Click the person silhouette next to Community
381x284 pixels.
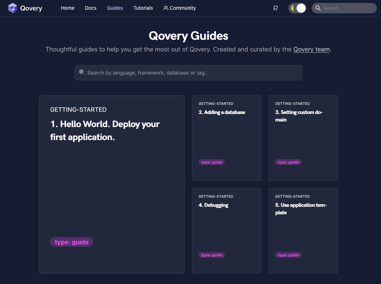166,8
